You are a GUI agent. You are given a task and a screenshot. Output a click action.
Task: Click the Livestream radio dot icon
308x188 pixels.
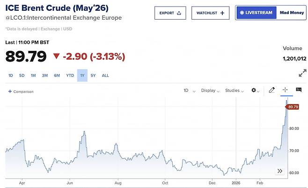point(242,13)
